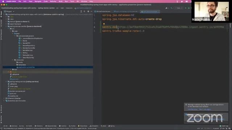The height and width of the screenshot is (130, 232).
Task: Click the sentry.dsn property line in editor
Action: pyautogui.click(x=163, y=27)
